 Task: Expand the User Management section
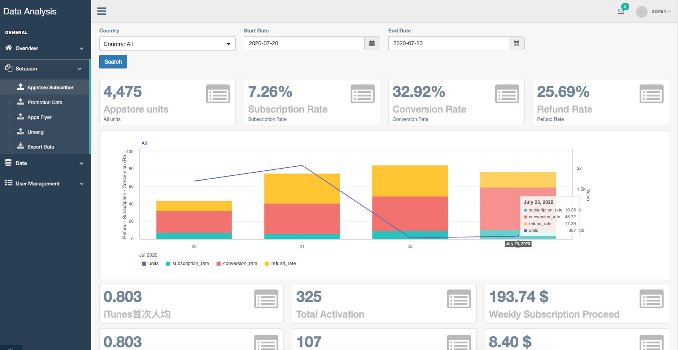click(x=45, y=184)
